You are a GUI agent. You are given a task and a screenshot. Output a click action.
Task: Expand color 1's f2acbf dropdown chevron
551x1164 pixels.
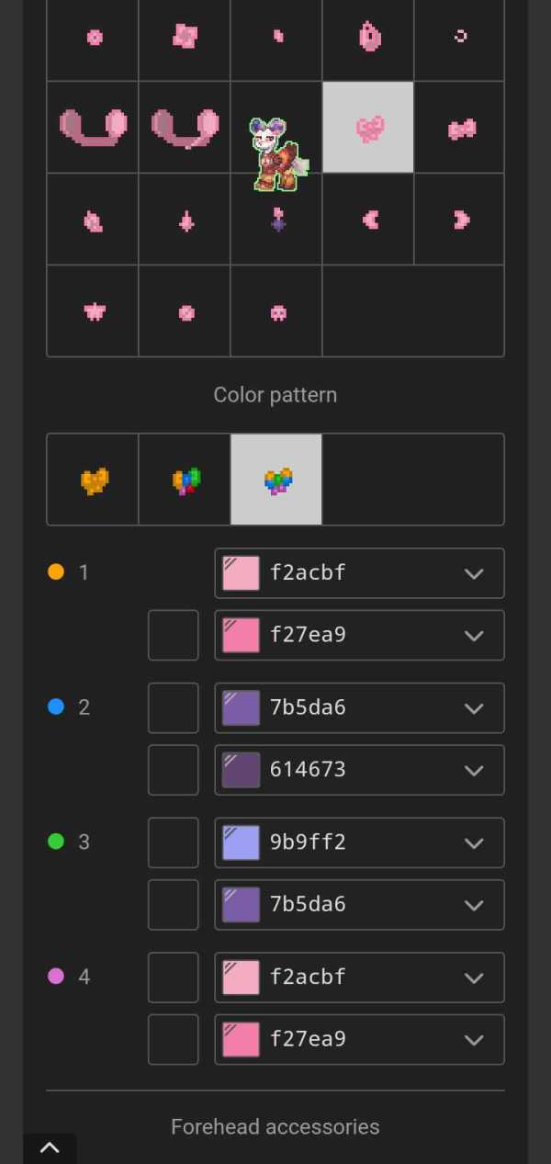[474, 573]
